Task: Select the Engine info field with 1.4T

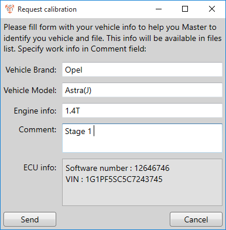Action: click(142, 111)
